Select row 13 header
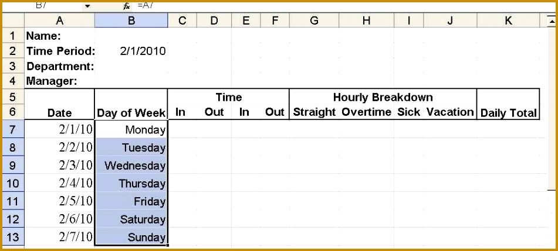 [13, 237]
